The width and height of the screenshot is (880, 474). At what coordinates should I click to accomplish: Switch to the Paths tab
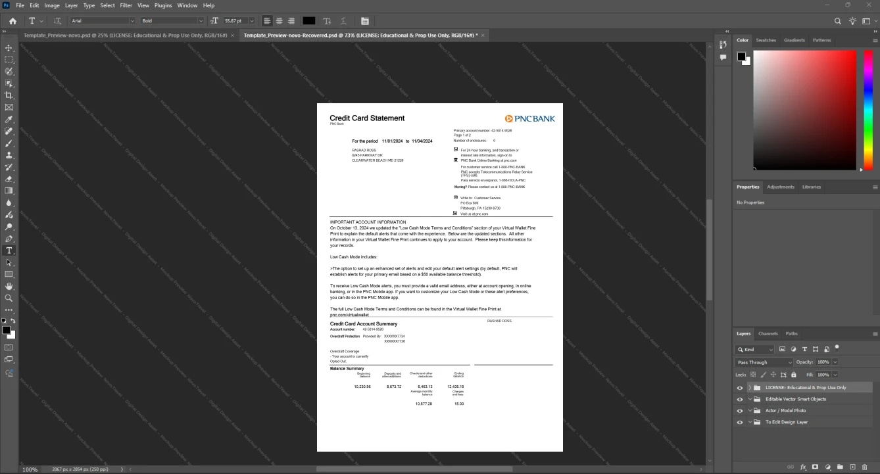coord(792,333)
